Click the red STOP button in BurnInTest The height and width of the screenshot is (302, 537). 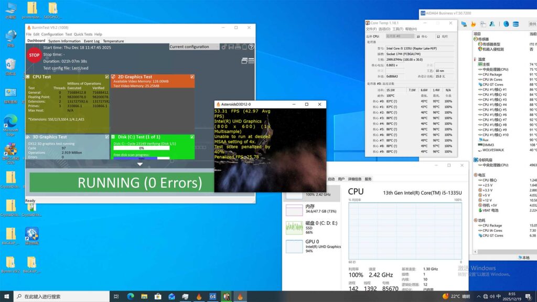point(34,55)
